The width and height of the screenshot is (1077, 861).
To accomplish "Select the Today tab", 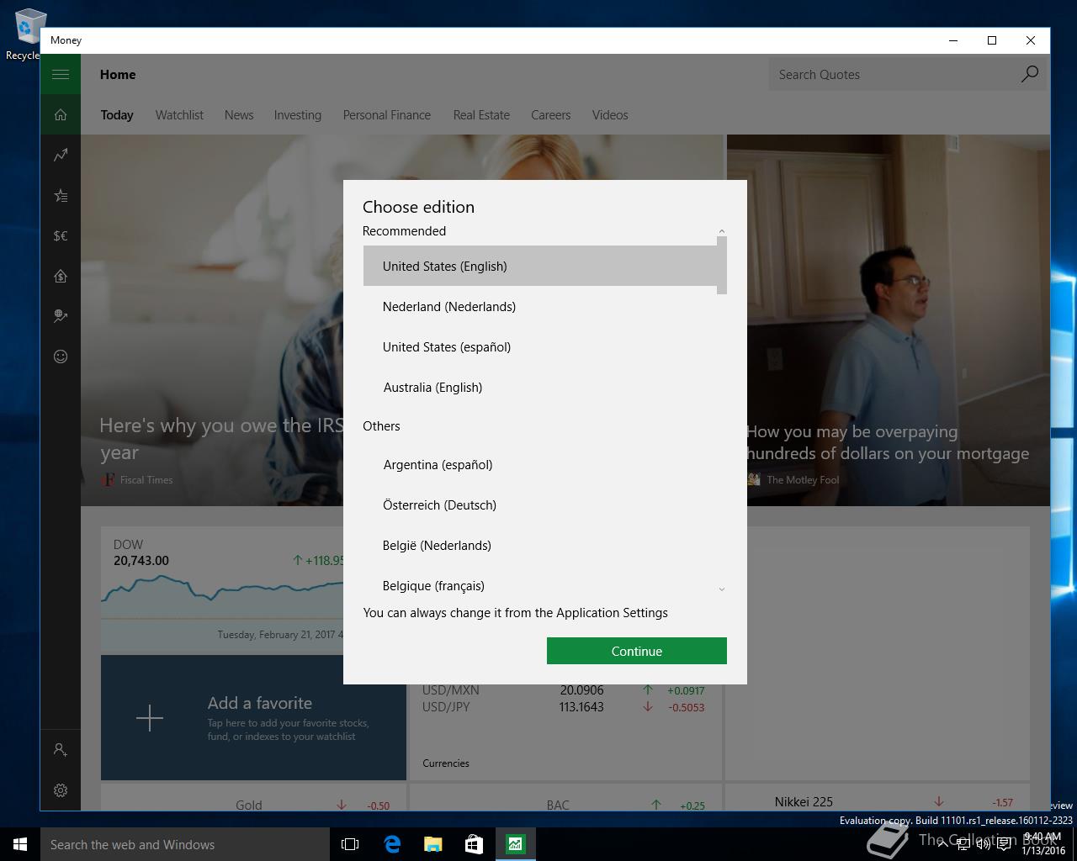I will 117,115.
